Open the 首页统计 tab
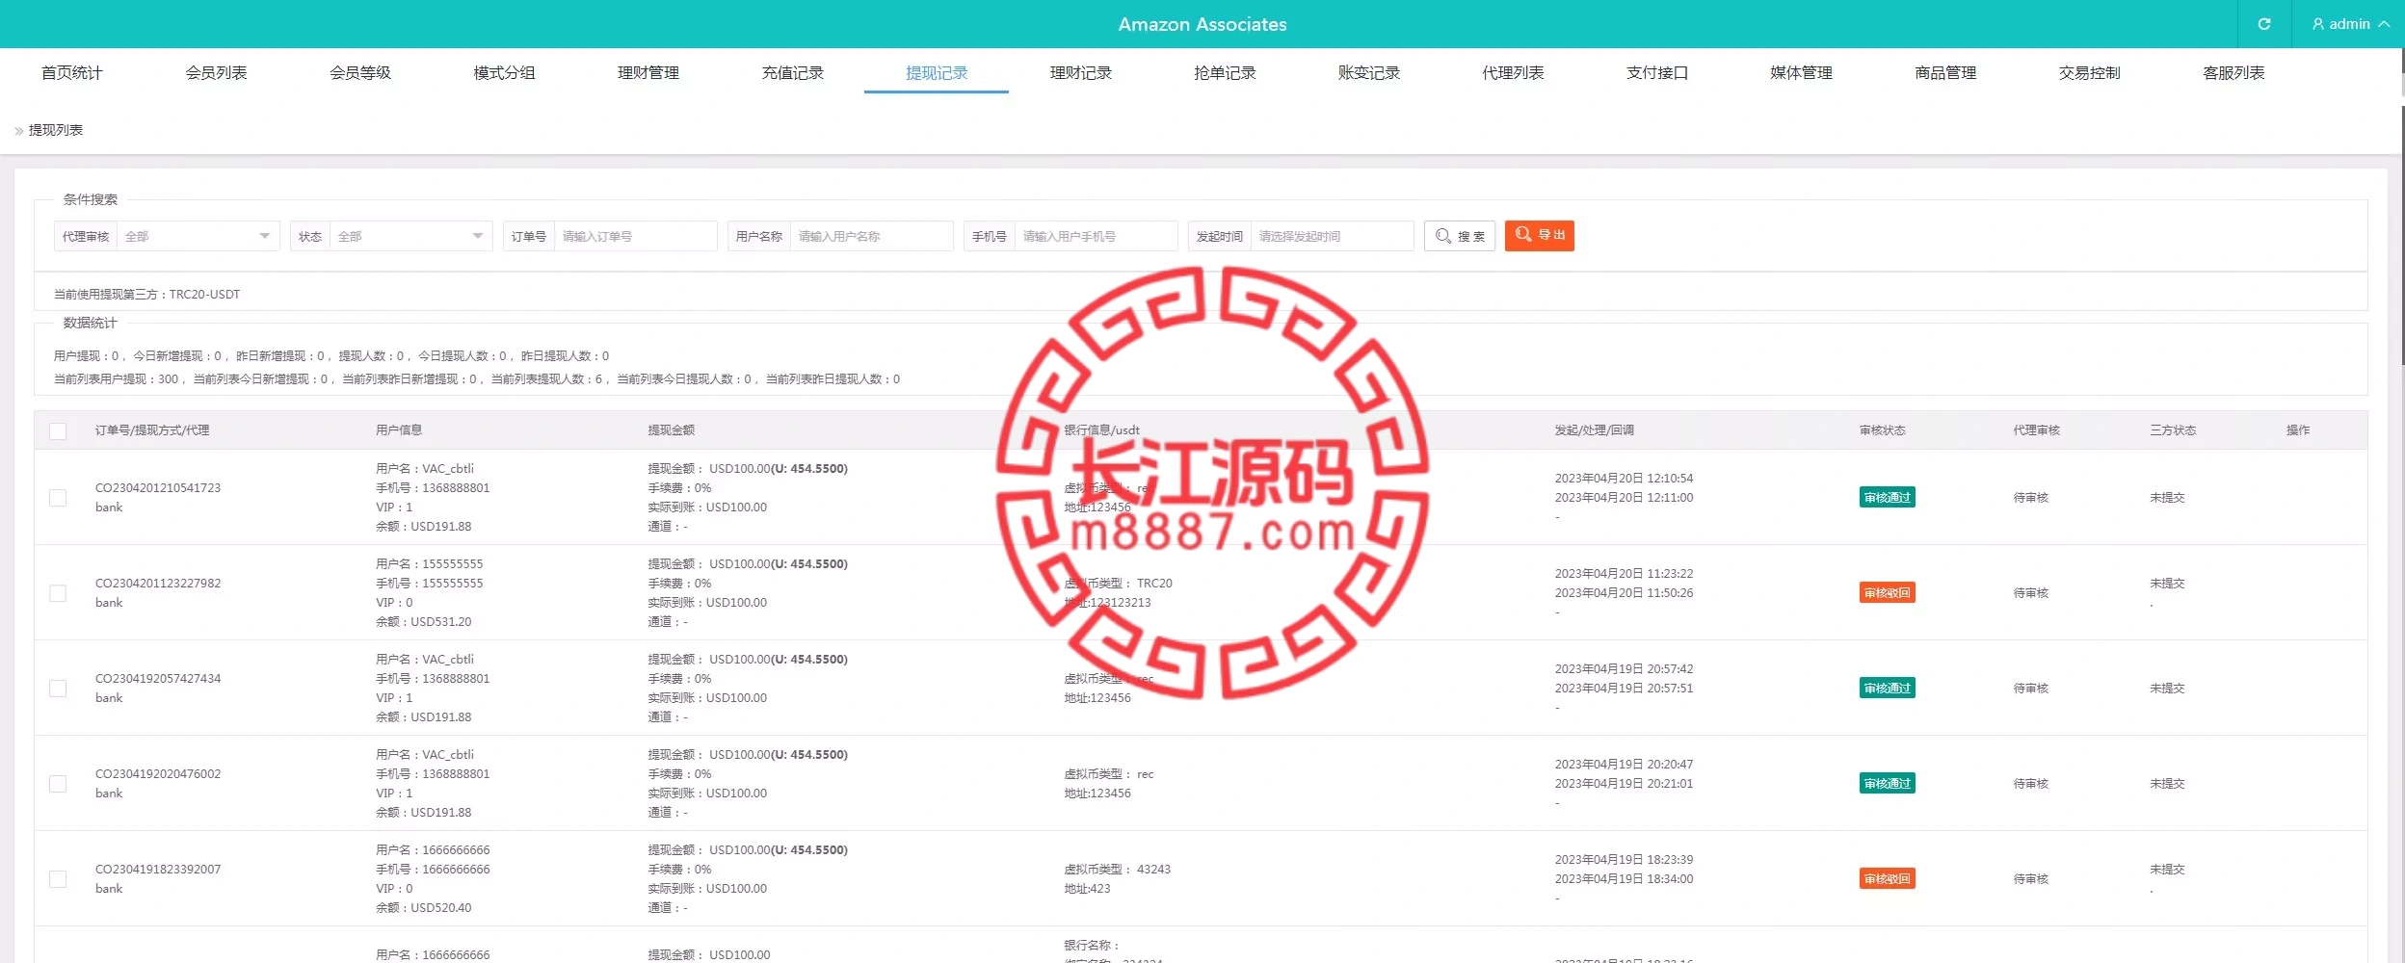The height and width of the screenshot is (963, 2405). pyautogui.click(x=72, y=73)
